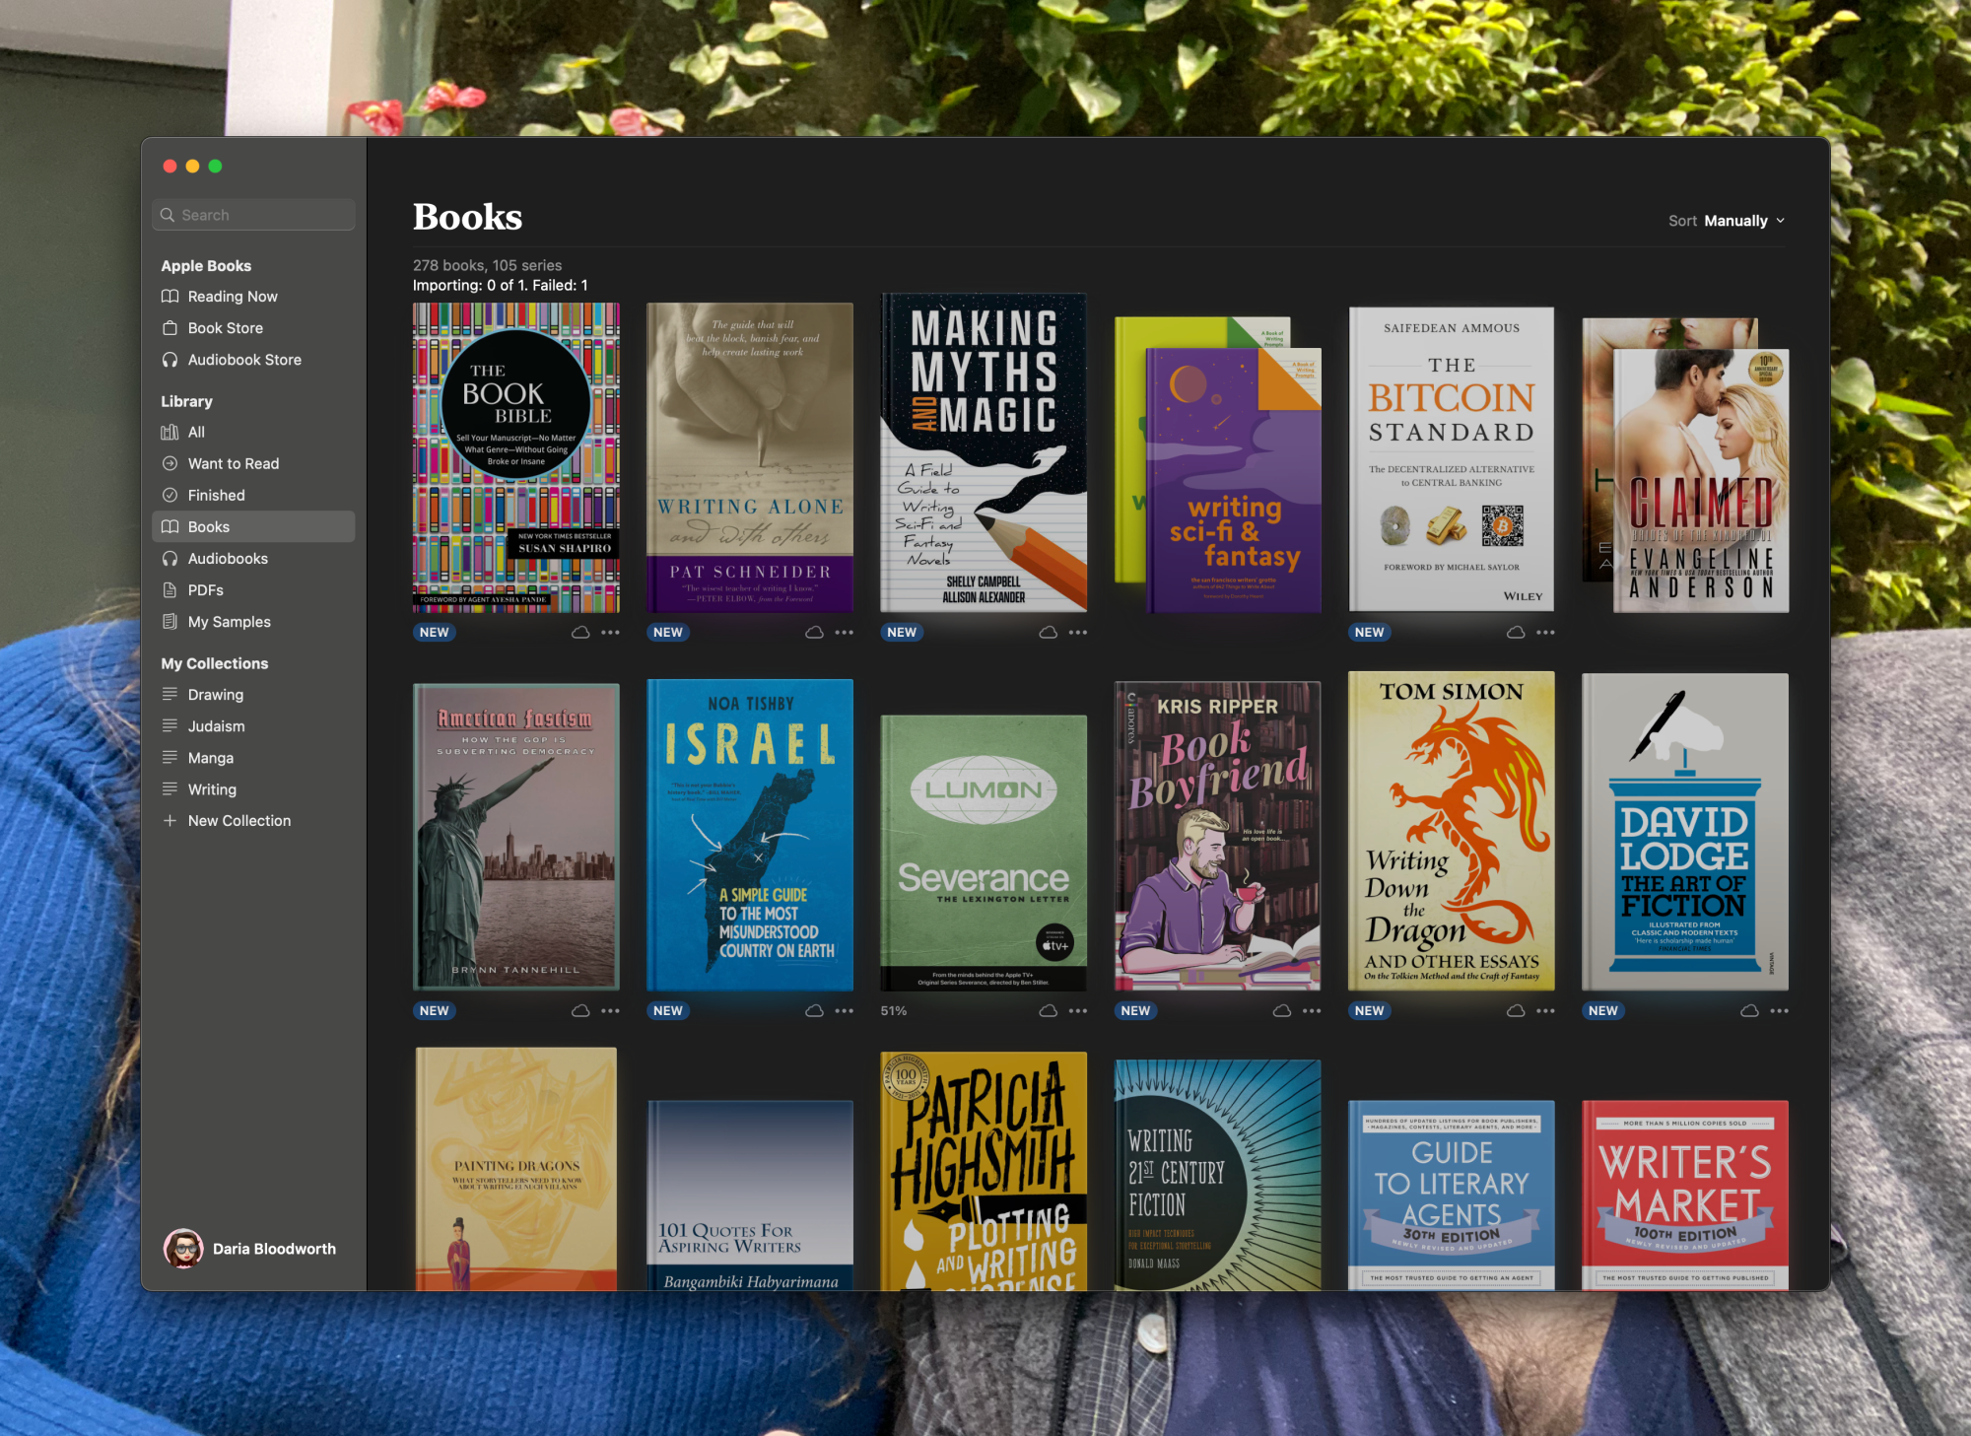Click the cloud download icon under The Book Bible

(x=580, y=633)
